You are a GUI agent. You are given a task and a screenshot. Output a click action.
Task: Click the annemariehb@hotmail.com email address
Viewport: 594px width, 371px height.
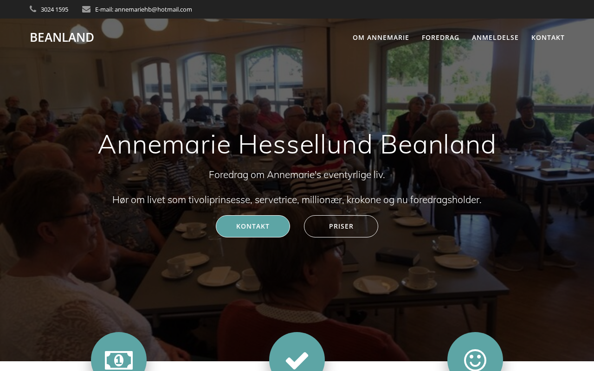click(153, 9)
